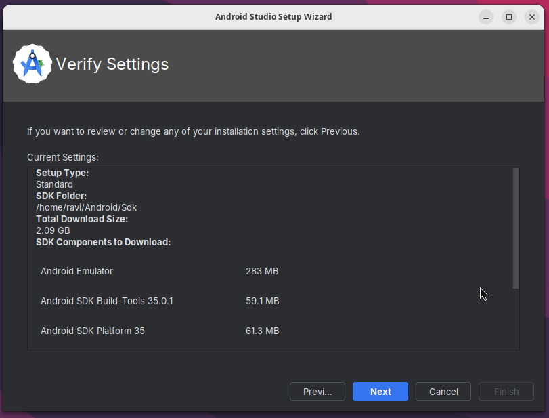The height and width of the screenshot is (418, 549).
Task: Click the SDK Components to Download label
Action: pos(103,242)
